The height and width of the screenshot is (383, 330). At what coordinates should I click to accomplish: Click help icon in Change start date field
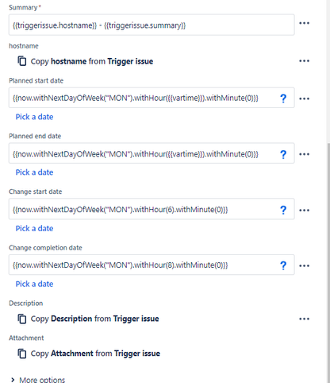(283, 210)
